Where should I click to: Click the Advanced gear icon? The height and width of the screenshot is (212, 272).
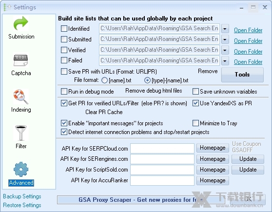click(x=21, y=170)
